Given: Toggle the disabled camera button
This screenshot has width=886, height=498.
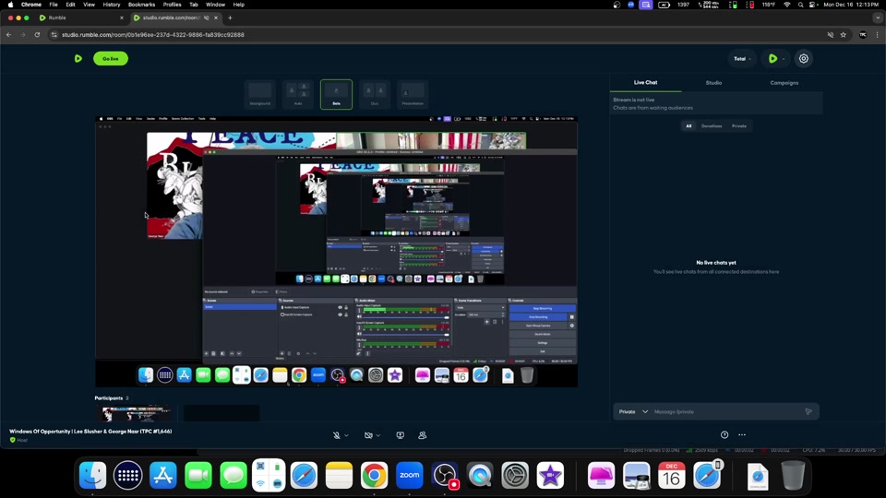Looking at the screenshot, I should click(368, 435).
